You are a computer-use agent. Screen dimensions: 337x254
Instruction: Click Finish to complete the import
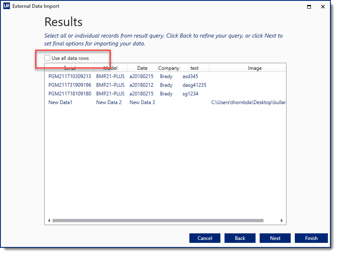point(311,238)
